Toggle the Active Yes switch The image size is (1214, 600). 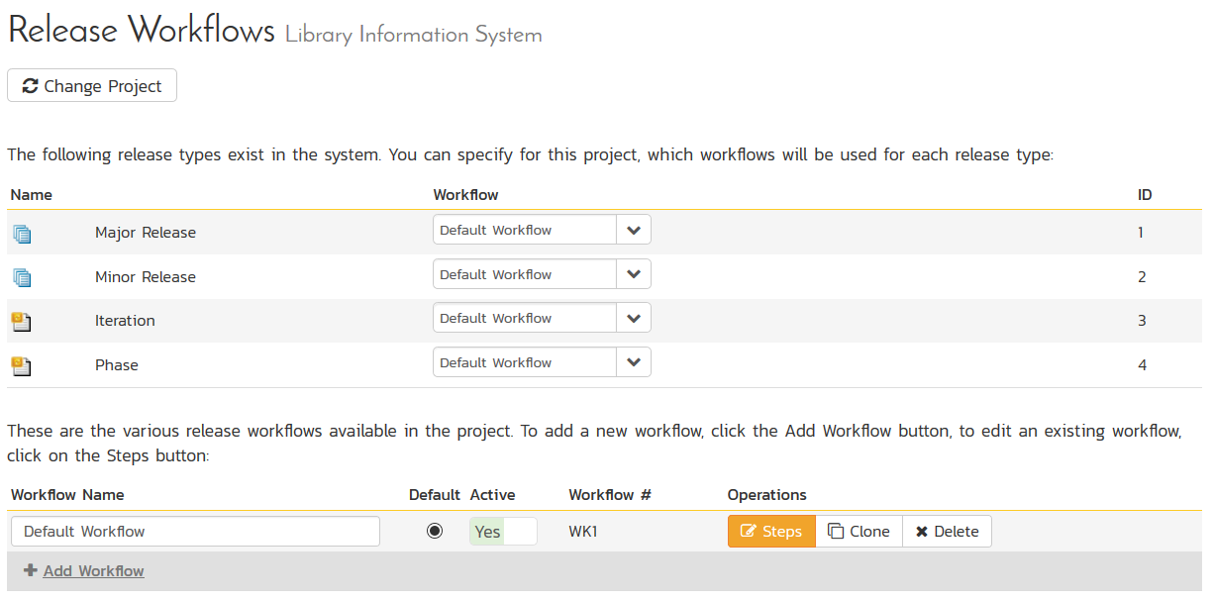coord(503,532)
